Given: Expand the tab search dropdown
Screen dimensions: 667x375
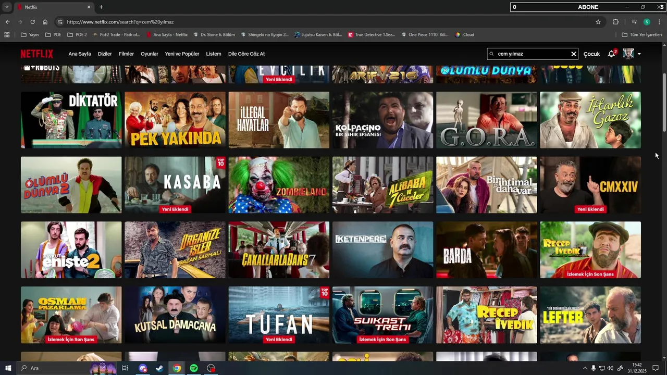Looking at the screenshot, I should pos(7,7).
